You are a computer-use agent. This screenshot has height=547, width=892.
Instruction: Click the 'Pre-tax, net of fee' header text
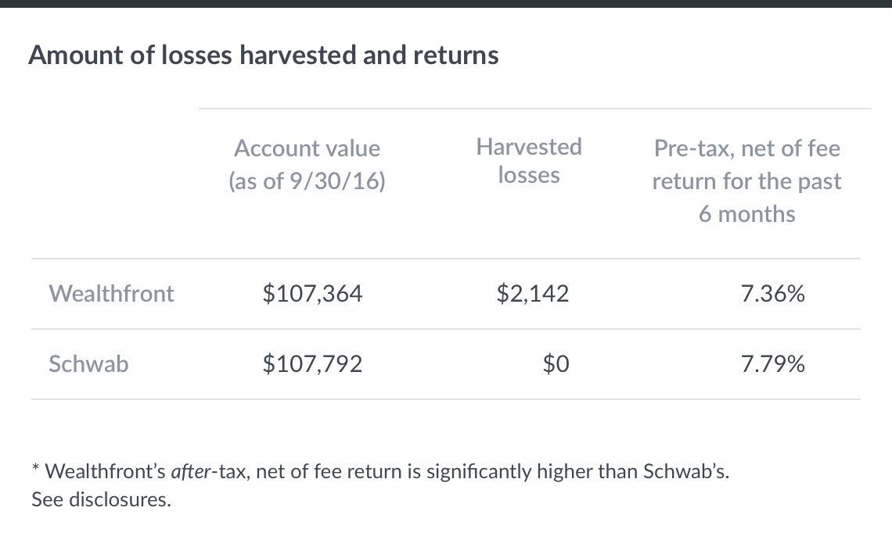coord(746,148)
